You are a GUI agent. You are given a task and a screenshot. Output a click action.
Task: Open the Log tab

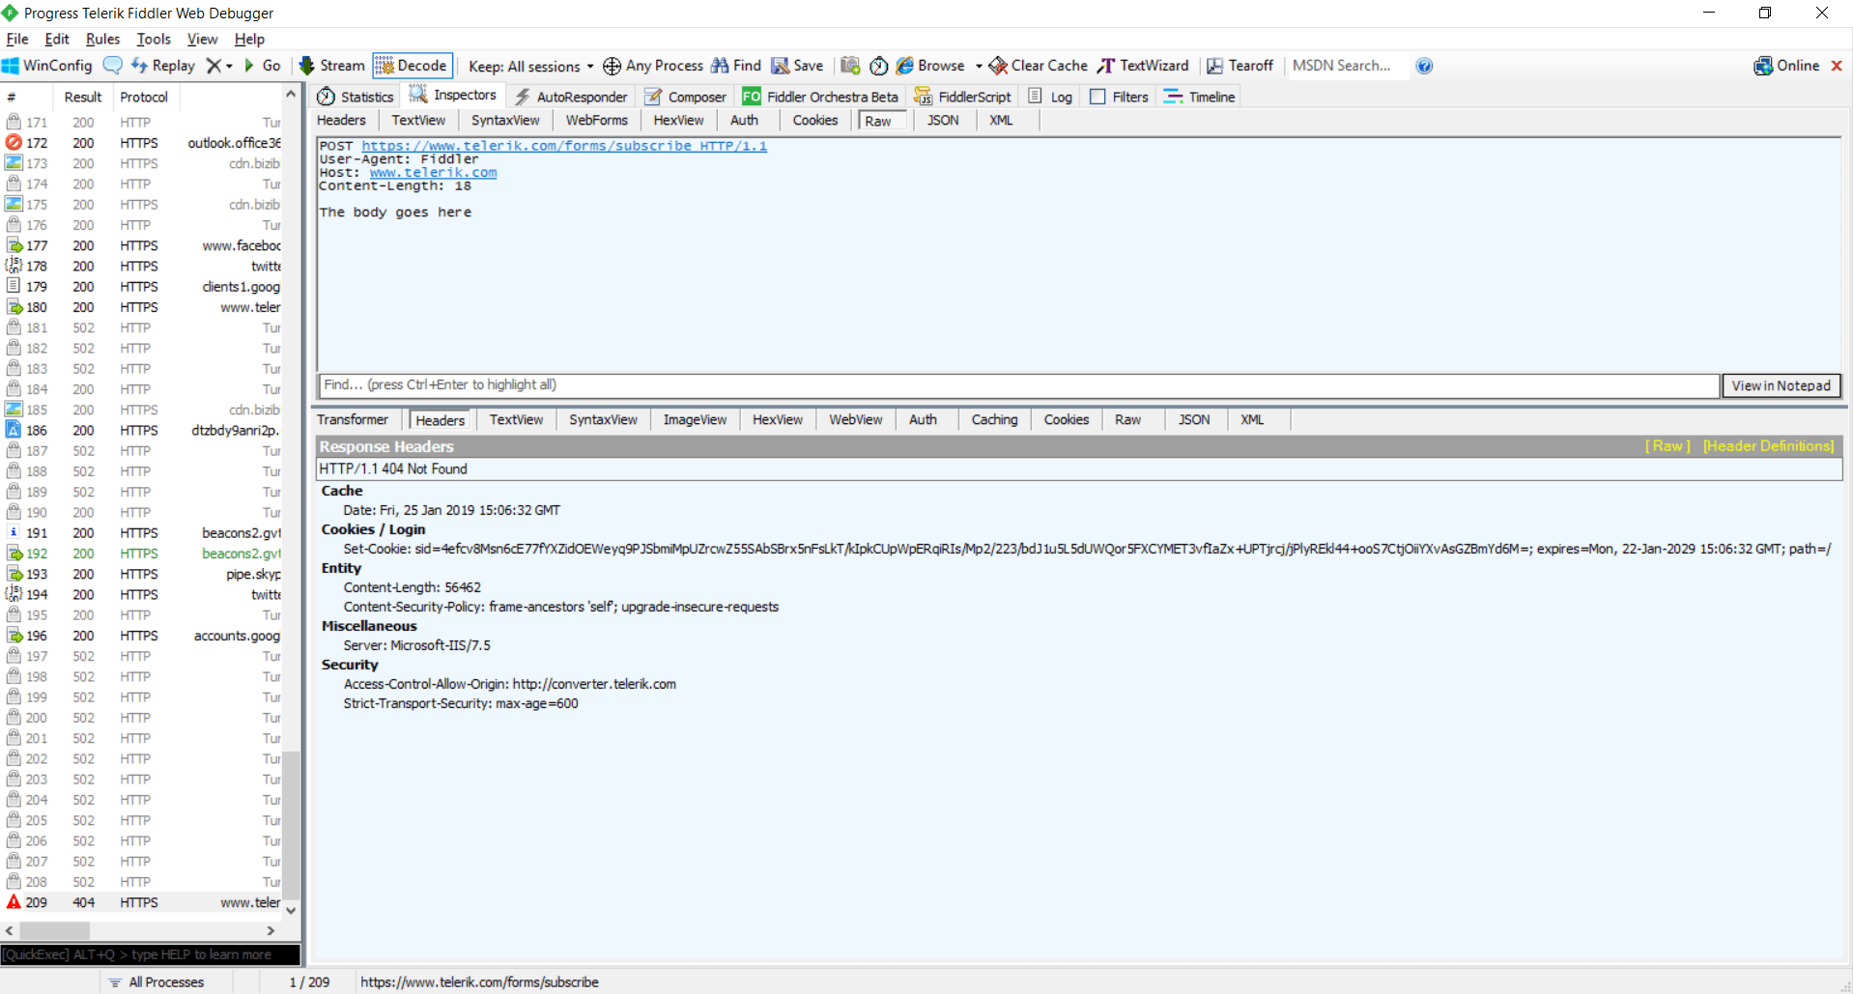pos(1050,97)
